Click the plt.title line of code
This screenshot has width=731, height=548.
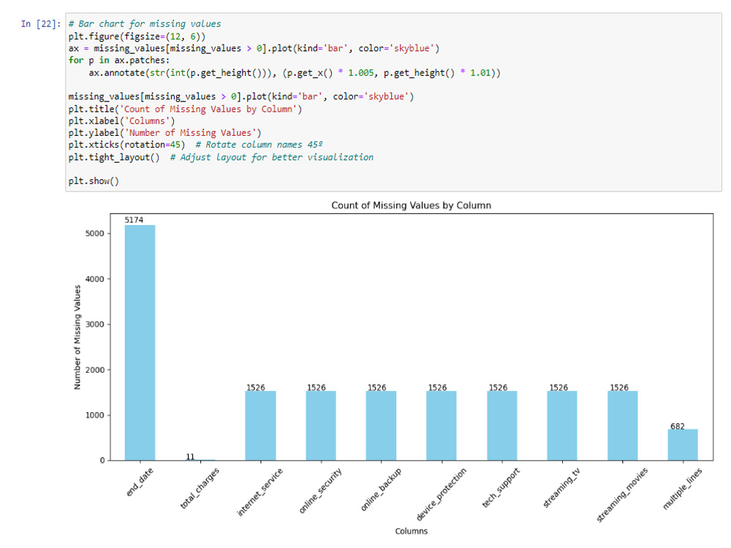coord(185,109)
